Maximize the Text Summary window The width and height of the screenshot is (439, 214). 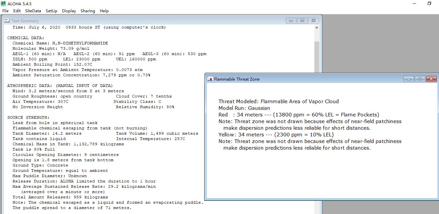click(302, 21)
